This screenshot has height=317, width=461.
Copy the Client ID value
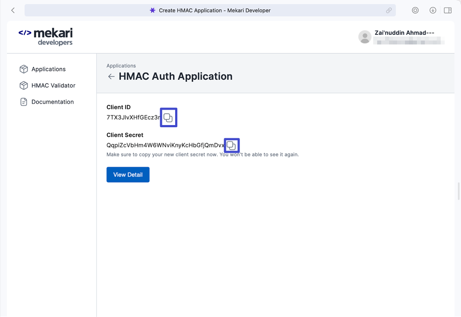pos(168,118)
